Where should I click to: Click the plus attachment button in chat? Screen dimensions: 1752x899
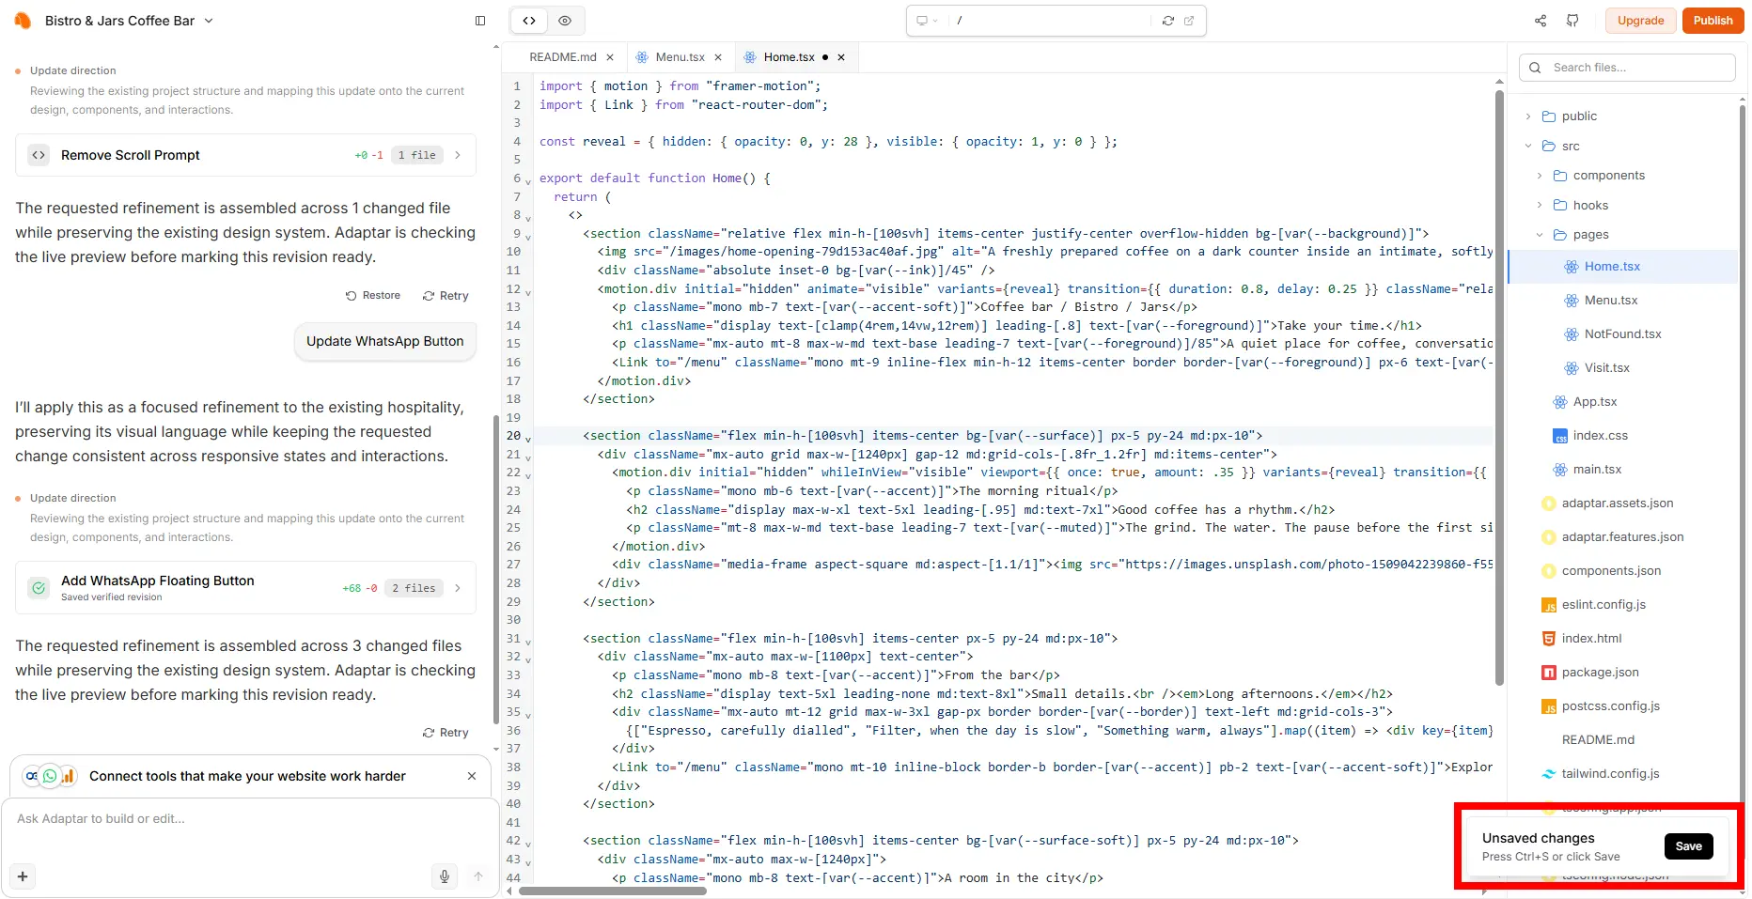click(x=23, y=876)
